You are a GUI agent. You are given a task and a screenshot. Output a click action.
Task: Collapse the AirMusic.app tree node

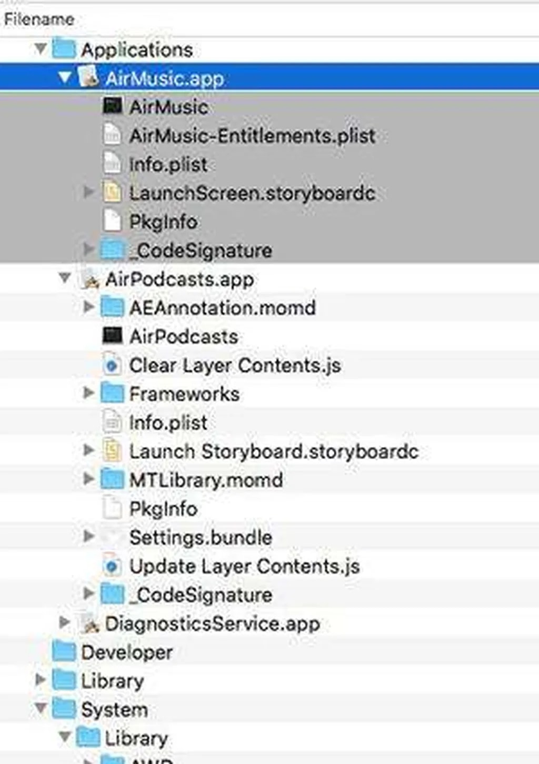[x=65, y=78]
